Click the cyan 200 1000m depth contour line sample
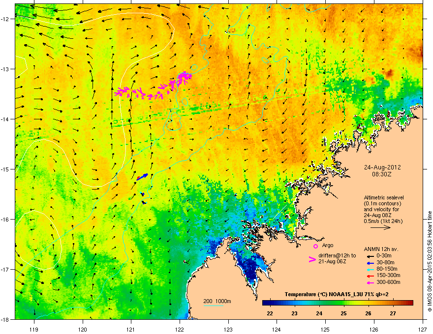 click(213, 306)
